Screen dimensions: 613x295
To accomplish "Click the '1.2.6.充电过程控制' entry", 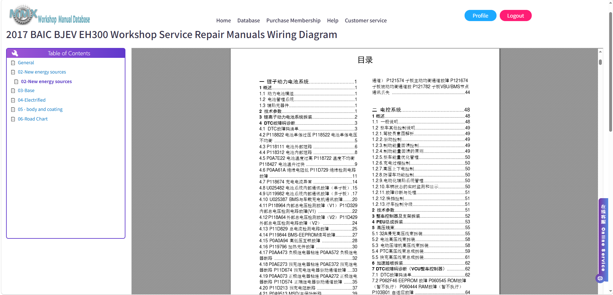I will [421, 163].
